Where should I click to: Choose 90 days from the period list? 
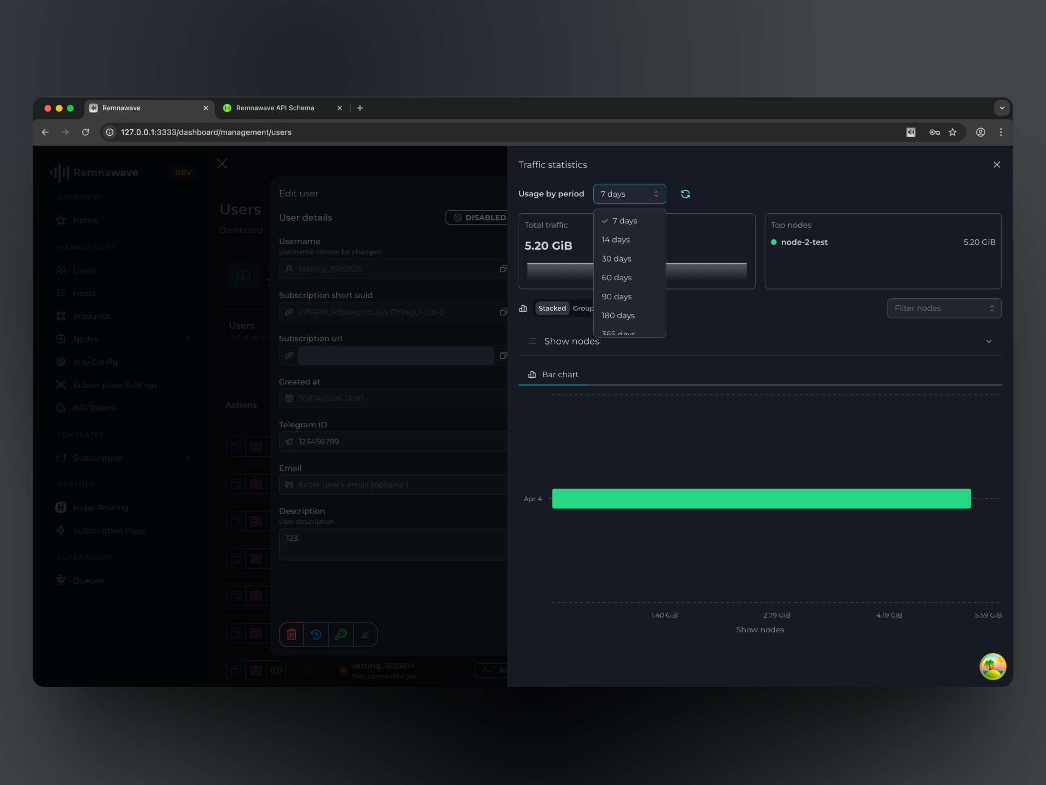click(x=629, y=297)
